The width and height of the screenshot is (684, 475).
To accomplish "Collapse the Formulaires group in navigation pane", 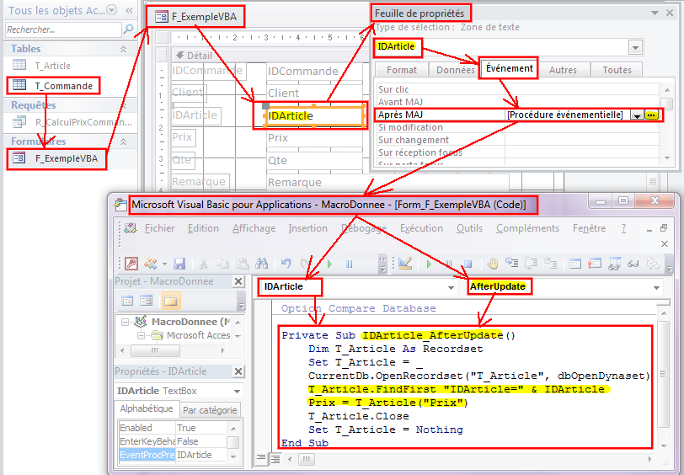I will (124, 141).
